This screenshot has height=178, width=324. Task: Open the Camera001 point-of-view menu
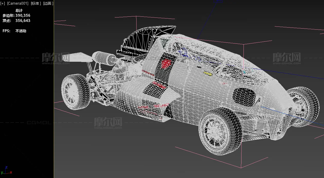coord(17,3)
